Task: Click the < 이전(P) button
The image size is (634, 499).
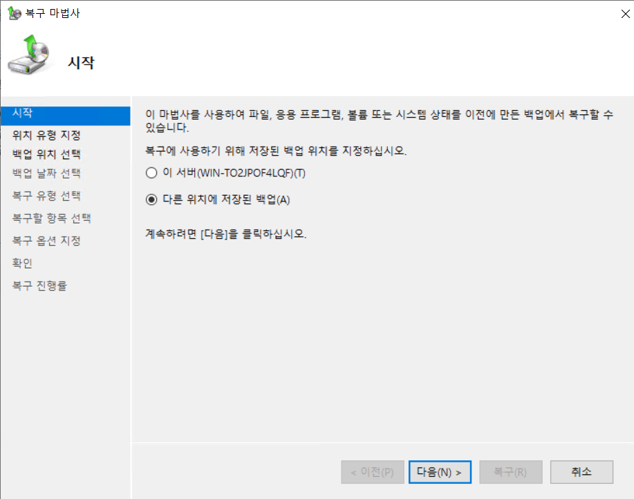Action: [x=372, y=473]
